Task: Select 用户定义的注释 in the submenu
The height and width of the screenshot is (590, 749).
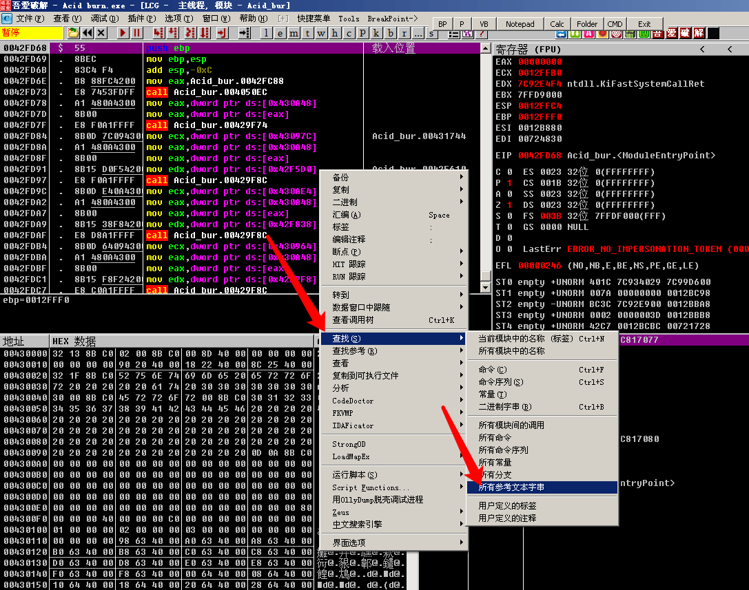Action: (541, 518)
